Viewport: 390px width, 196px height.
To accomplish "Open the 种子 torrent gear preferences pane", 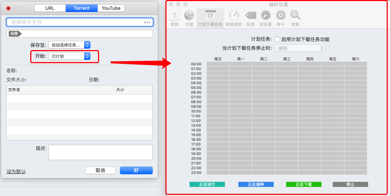I will 280,19.
